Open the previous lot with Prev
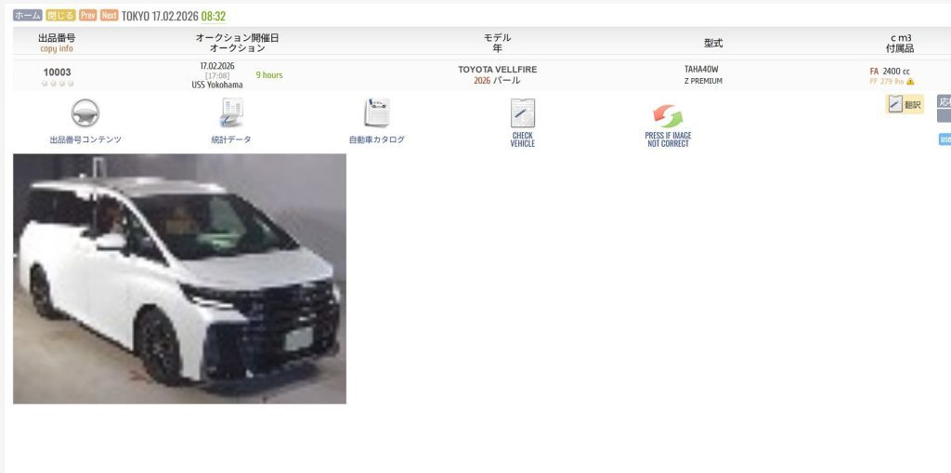Screen dimensions: 951x473 coord(88,15)
